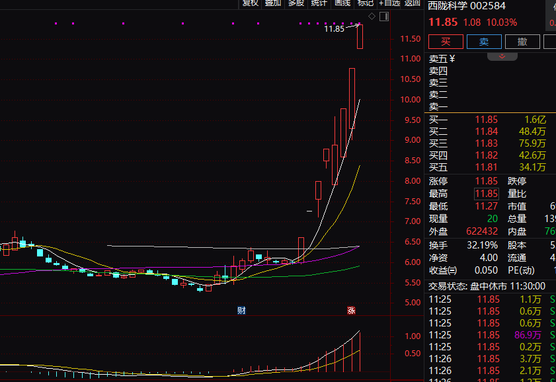Screen dimensions: 556x382
Task: Select the 买五 bid price 11.81
Action: (486, 167)
